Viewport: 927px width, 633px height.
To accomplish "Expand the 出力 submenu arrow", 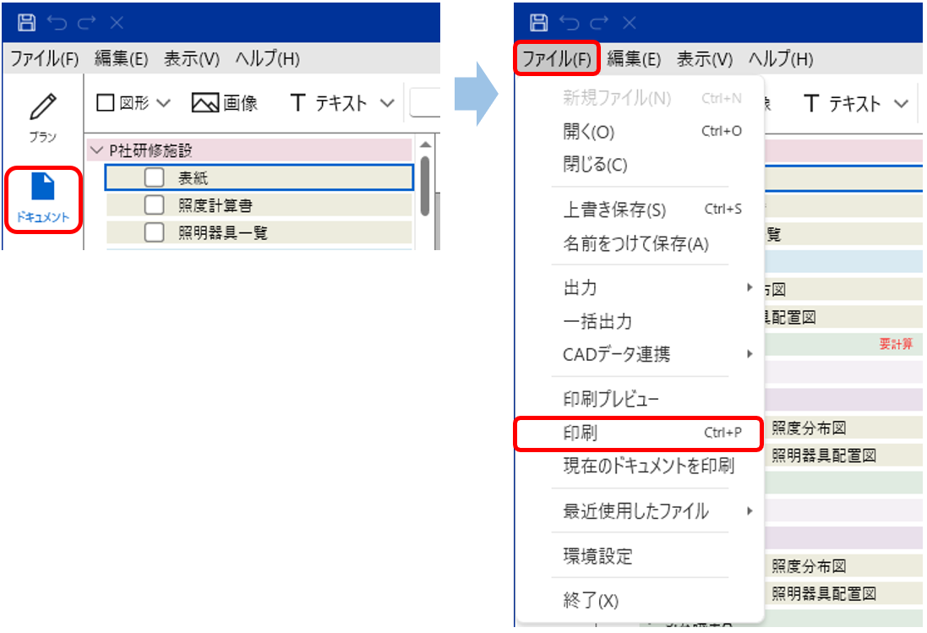I will 749,288.
